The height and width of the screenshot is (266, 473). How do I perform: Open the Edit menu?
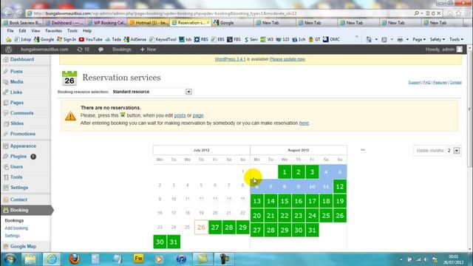coord(22,31)
